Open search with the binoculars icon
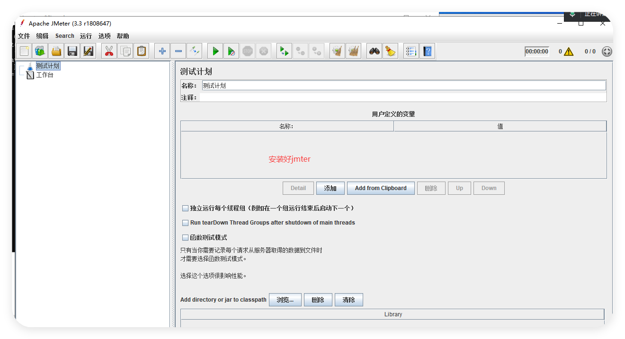The width and height of the screenshot is (625, 339). coord(375,51)
